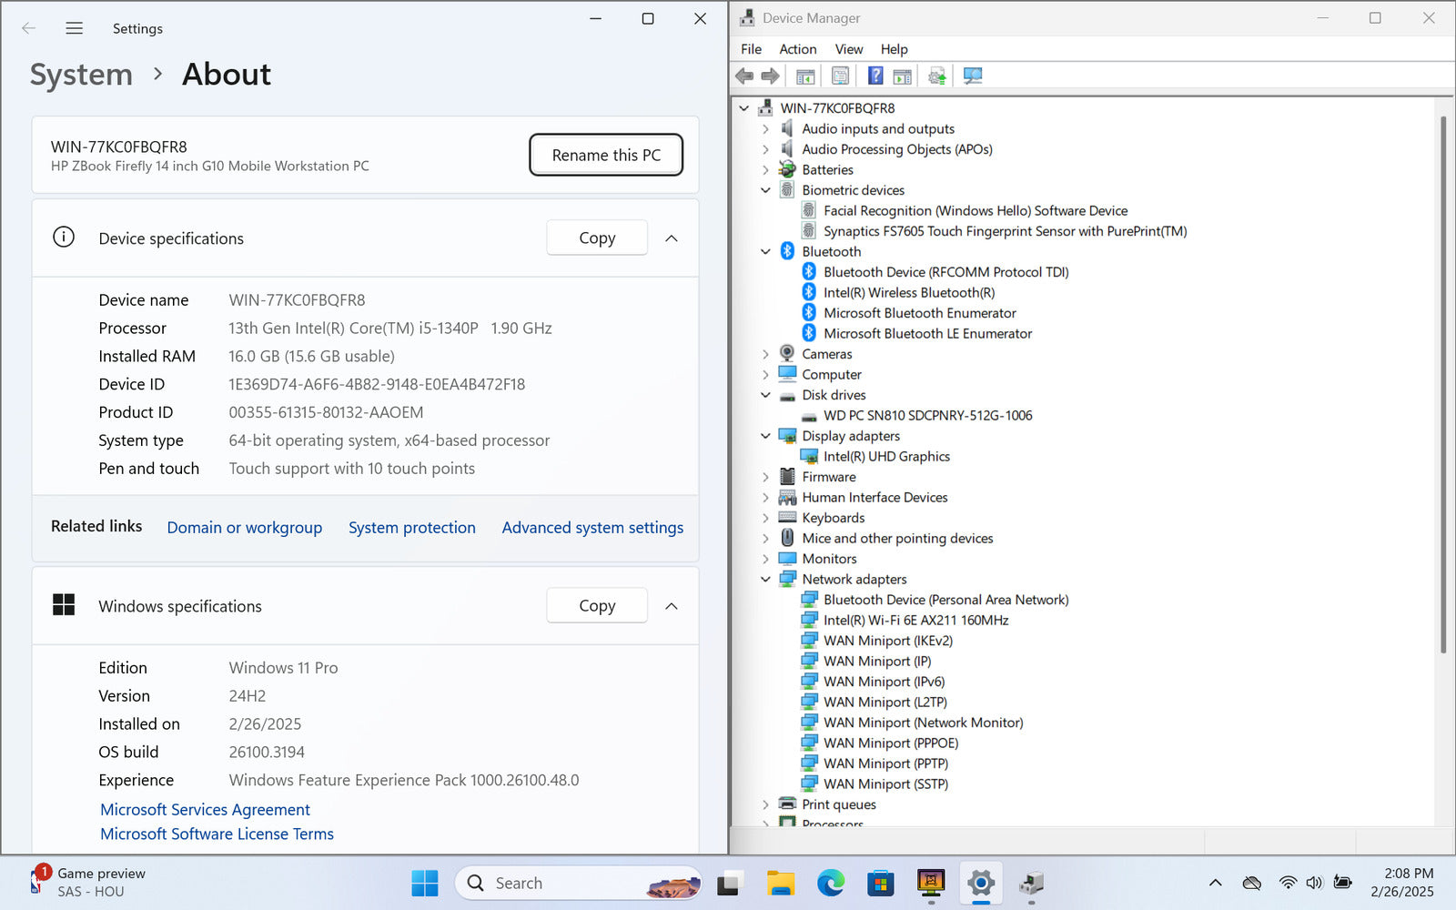1456x910 pixels.
Task: Open the File menu in Device Manager
Action: click(x=752, y=49)
